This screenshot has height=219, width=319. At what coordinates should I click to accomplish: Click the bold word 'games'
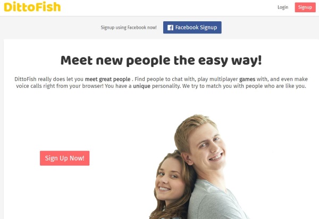(247, 79)
